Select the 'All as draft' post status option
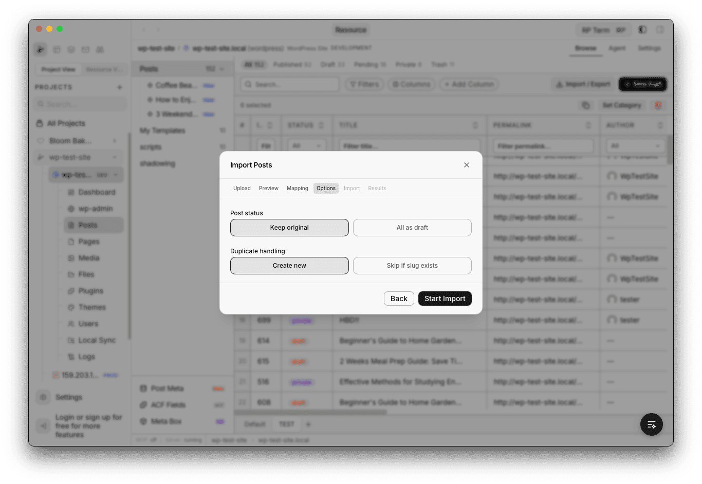This screenshot has height=484, width=702. (x=412, y=227)
